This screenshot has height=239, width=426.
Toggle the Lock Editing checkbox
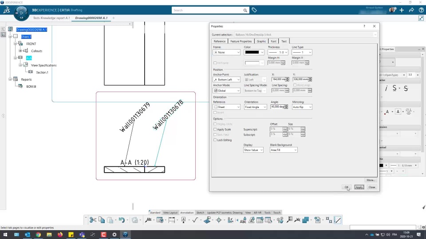(x=215, y=140)
